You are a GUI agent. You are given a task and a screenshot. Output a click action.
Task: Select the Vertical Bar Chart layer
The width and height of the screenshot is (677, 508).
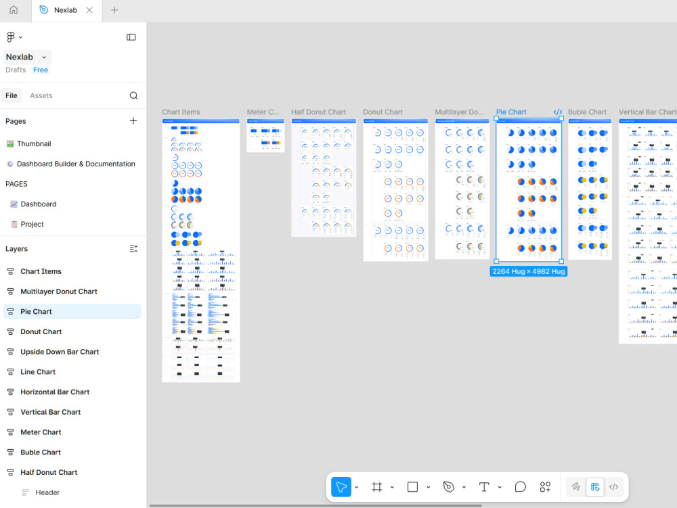point(72,412)
